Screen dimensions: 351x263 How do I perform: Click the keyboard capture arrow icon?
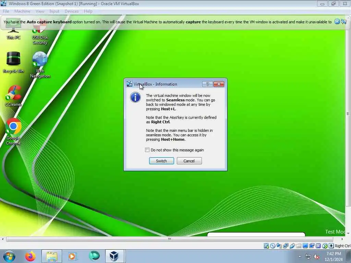(331, 246)
